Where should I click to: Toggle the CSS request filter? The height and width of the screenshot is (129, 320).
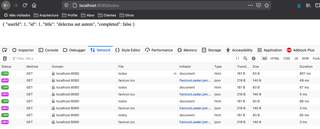(x=287, y=58)
